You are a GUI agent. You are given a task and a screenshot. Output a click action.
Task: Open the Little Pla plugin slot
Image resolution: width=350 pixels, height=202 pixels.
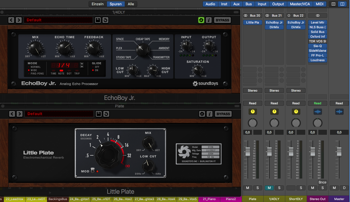(x=252, y=22)
